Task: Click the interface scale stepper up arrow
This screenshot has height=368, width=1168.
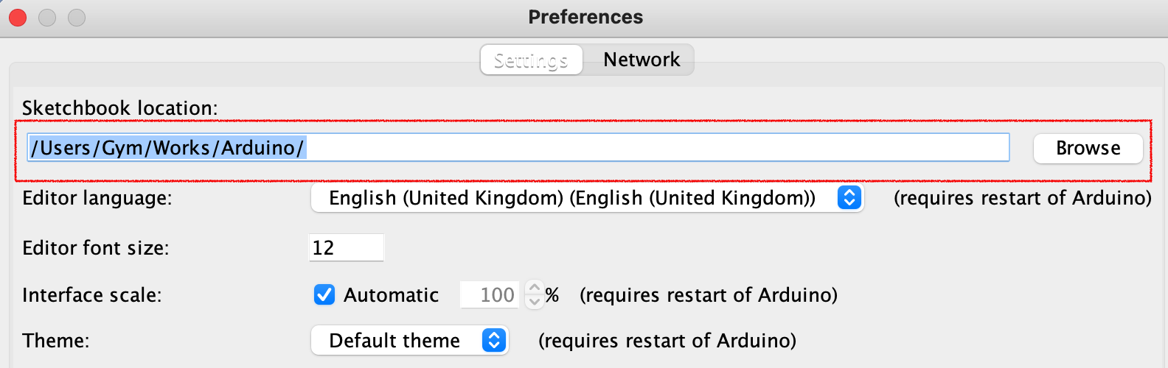Action: point(535,289)
